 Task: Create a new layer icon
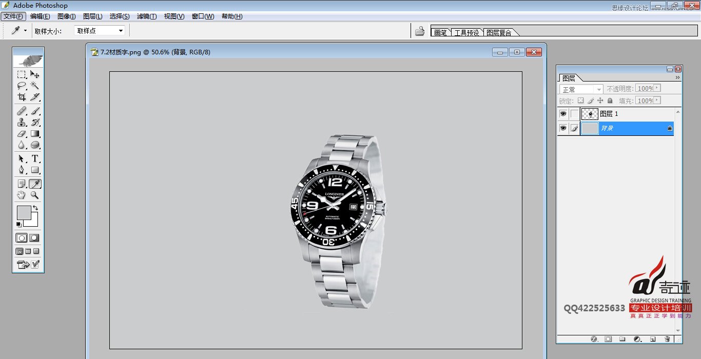click(653, 339)
